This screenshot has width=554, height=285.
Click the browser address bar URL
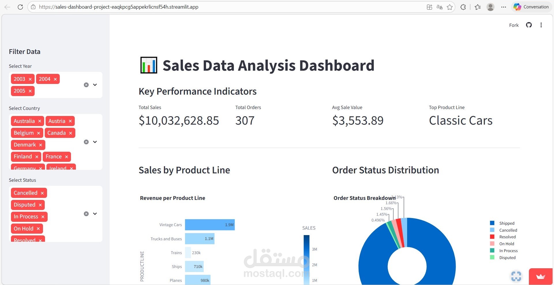coord(119,7)
